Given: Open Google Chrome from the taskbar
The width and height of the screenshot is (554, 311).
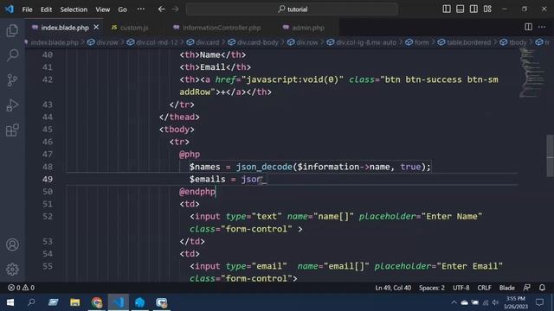Looking at the screenshot, I should pos(96,302).
